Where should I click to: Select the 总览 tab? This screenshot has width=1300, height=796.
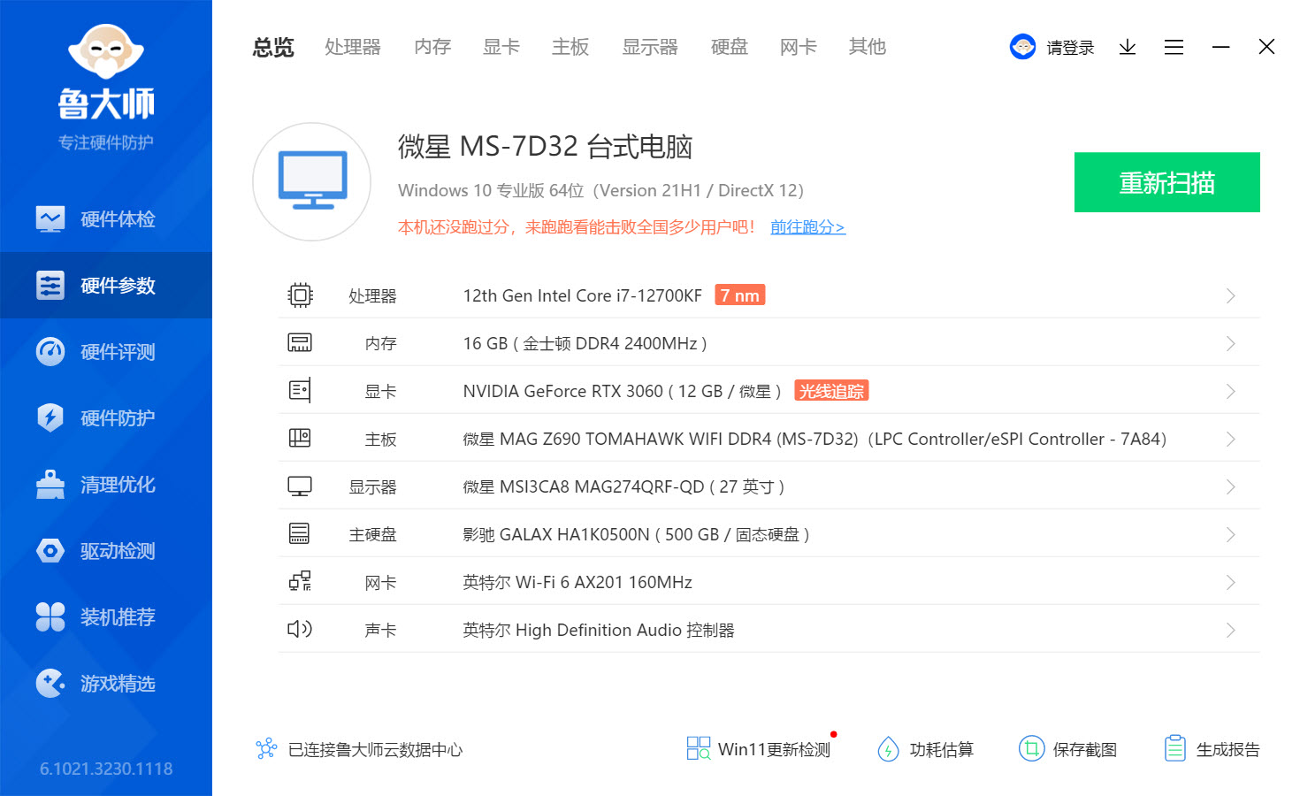tap(272, 48)
